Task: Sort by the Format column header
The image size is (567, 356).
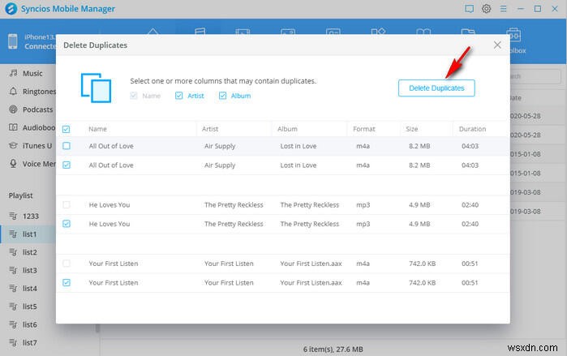Action: click(x=364, y=129)
